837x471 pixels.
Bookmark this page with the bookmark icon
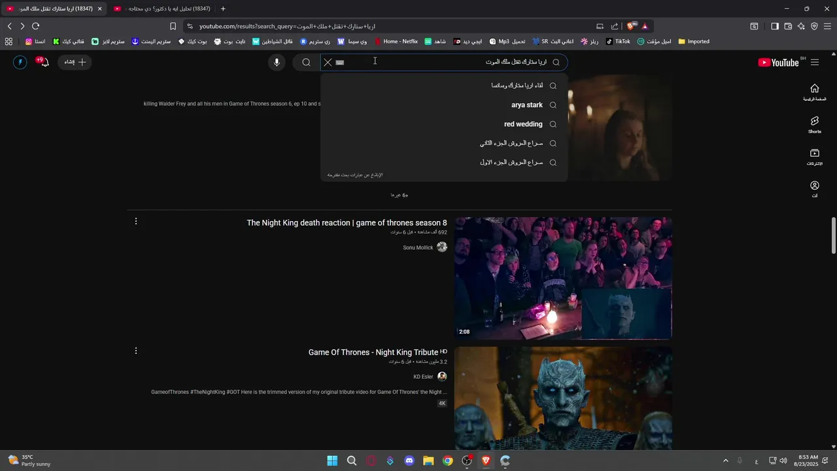pyautogui.click(x=173, y=26)
